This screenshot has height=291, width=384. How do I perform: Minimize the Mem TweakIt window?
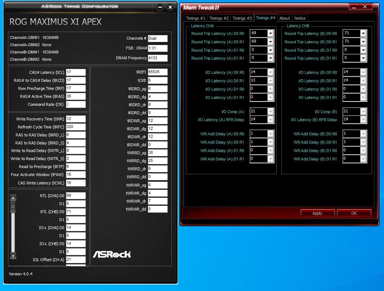354,7
